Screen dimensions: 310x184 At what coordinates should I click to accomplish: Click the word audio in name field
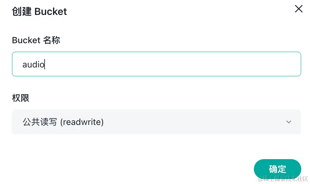[x=33, y=64]
